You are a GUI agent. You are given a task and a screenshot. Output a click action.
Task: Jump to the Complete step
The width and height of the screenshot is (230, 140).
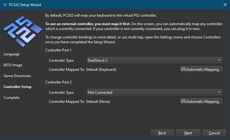click(11, 98)
